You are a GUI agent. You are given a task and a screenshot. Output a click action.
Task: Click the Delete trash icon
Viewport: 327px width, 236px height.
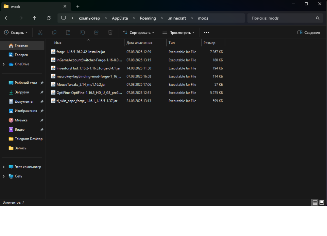coord(110,32)
